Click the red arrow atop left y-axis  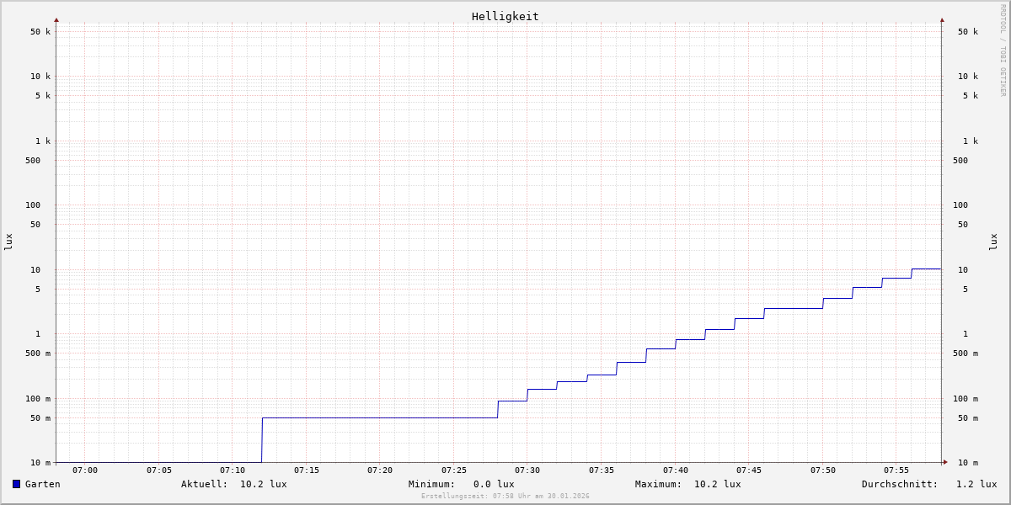click(x=56, y=19)
